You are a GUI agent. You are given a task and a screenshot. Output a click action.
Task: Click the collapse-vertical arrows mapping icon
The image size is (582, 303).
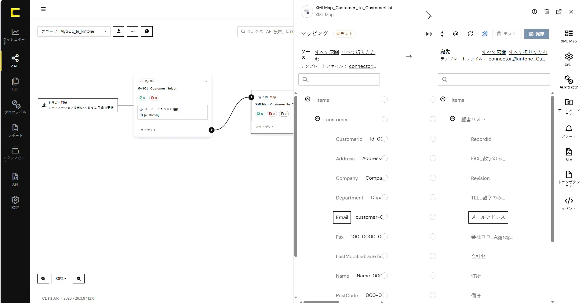click(x=442, y=34)
